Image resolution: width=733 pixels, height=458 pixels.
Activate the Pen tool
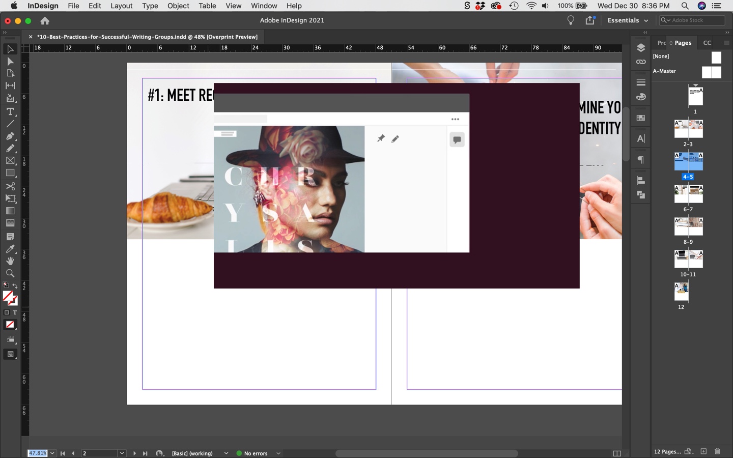click(x=9, y=136)
